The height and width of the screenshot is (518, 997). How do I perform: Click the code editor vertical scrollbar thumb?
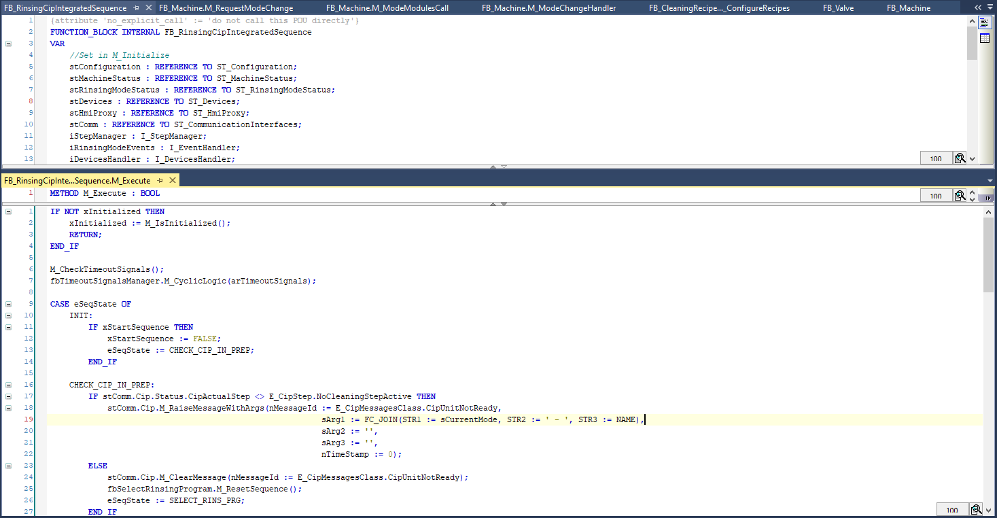(x=988, y=256)
